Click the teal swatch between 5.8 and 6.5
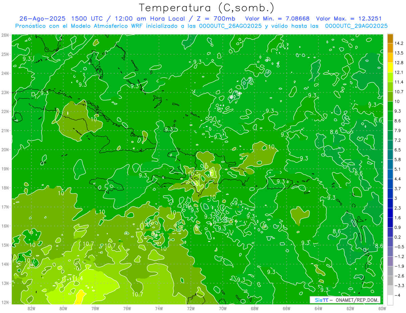Screen dimensions: 406x313 (x=390, y=154)
